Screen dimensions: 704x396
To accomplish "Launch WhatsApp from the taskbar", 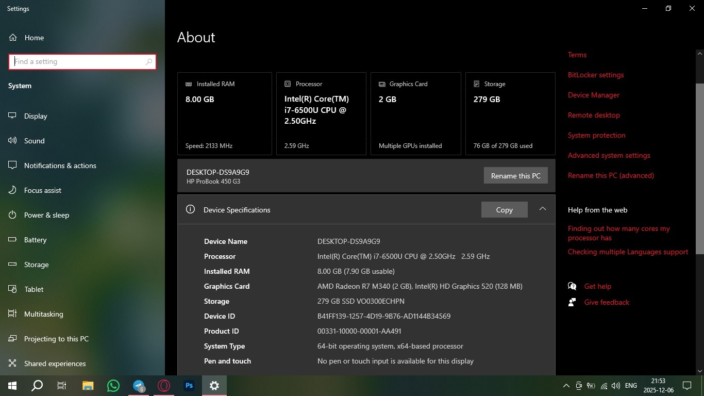I will (113, 385).
